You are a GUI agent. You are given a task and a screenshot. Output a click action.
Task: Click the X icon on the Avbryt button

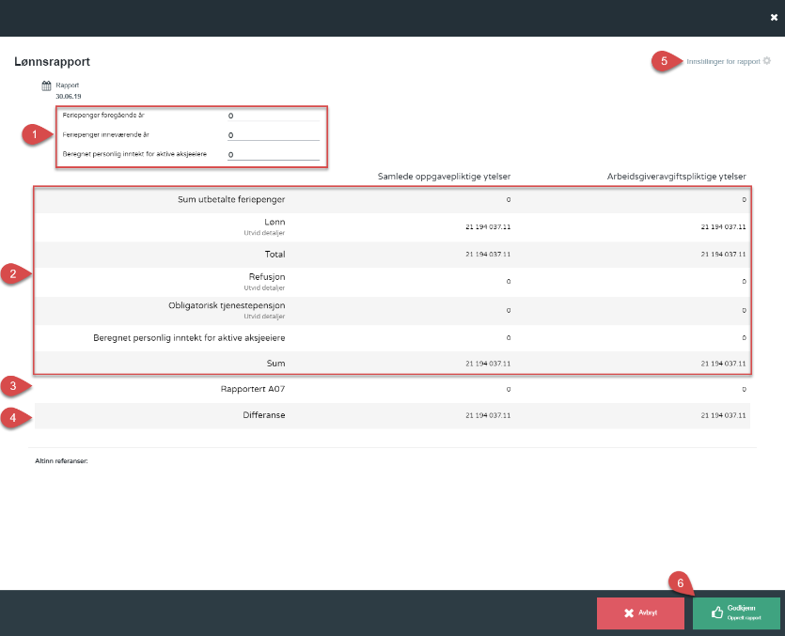click(x=629, y=613)
